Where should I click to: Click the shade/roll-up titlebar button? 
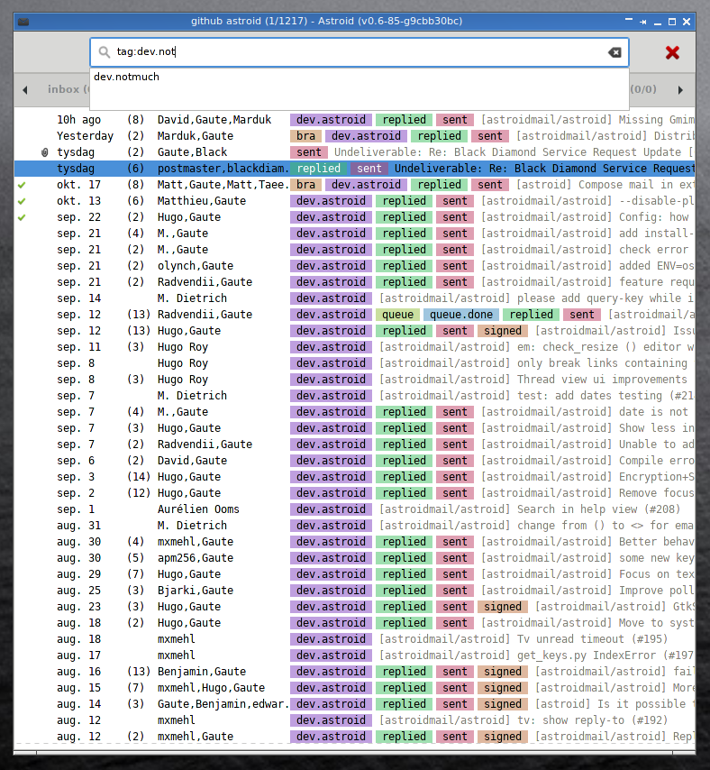[x=629, y=20]
